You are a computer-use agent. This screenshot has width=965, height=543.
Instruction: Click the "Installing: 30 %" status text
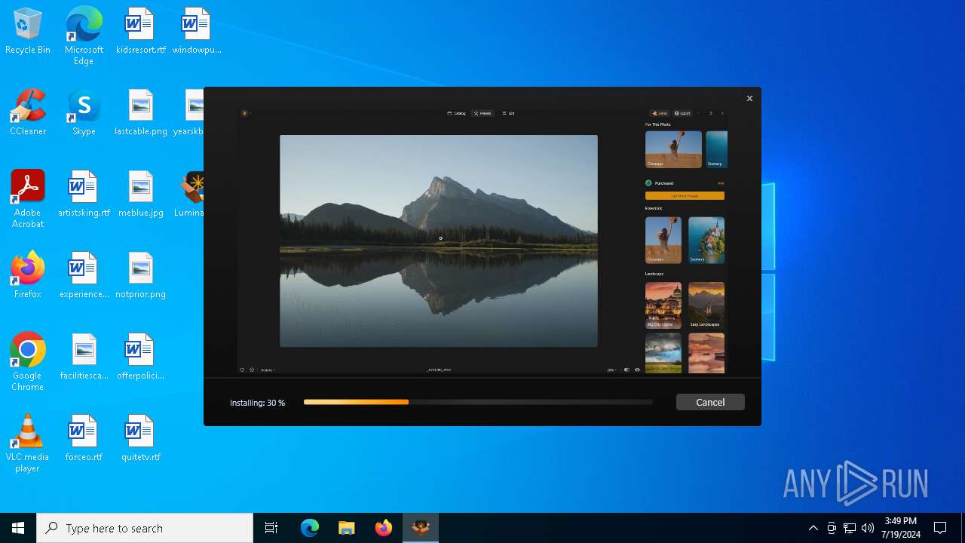257,403
